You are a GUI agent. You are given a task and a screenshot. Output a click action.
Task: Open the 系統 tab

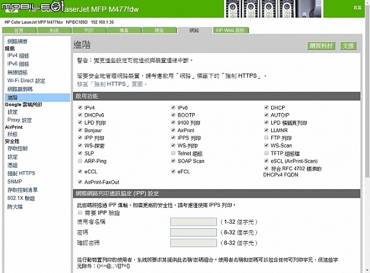click(x=54, y=30)
